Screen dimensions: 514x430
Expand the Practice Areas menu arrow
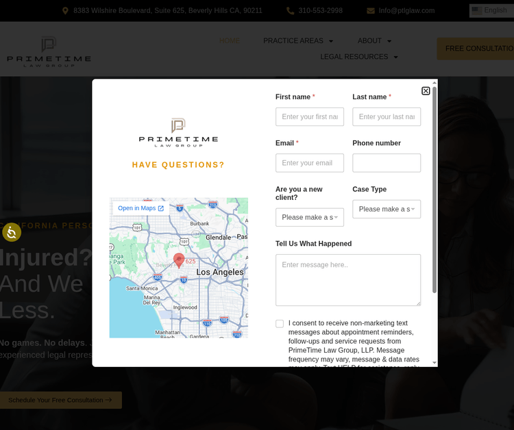tap(331, 41)
